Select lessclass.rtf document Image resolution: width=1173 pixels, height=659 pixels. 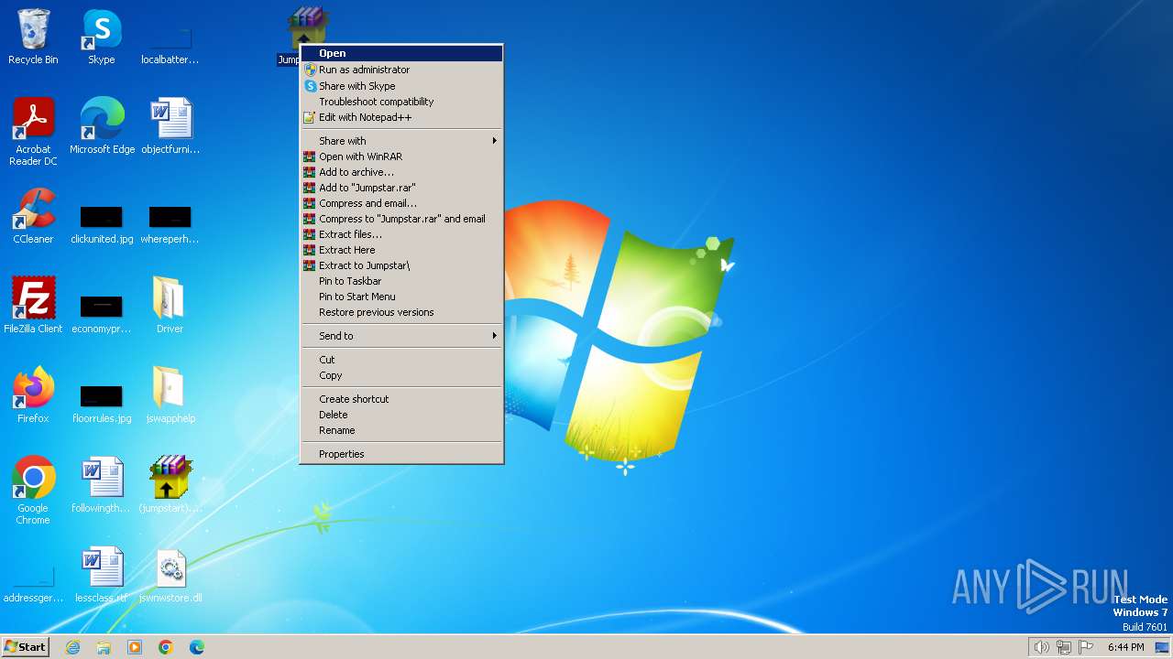pos(102,575)
